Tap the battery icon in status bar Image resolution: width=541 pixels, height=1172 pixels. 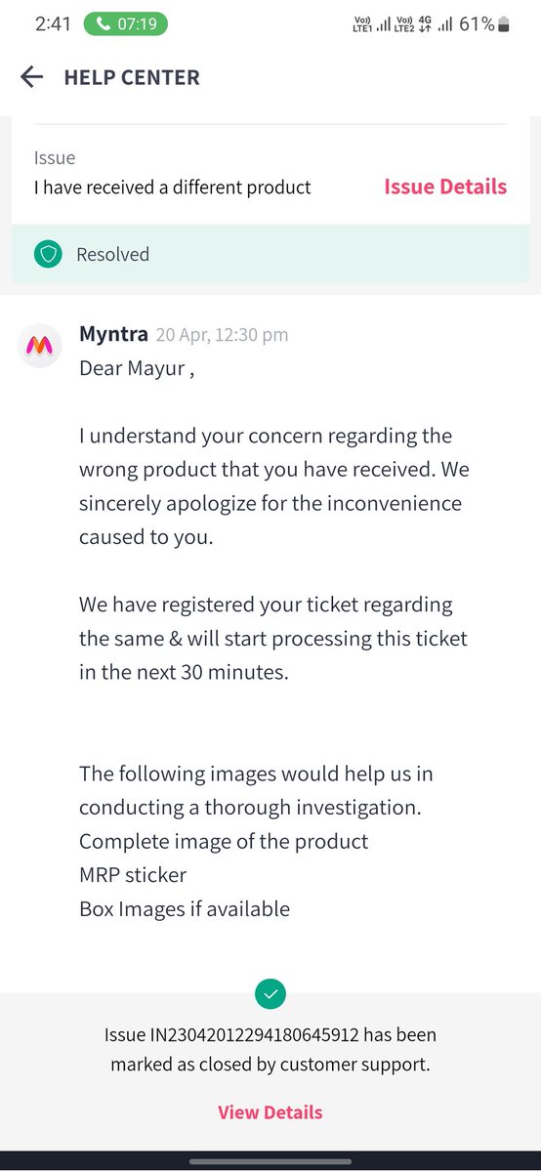tap(504, 24)
